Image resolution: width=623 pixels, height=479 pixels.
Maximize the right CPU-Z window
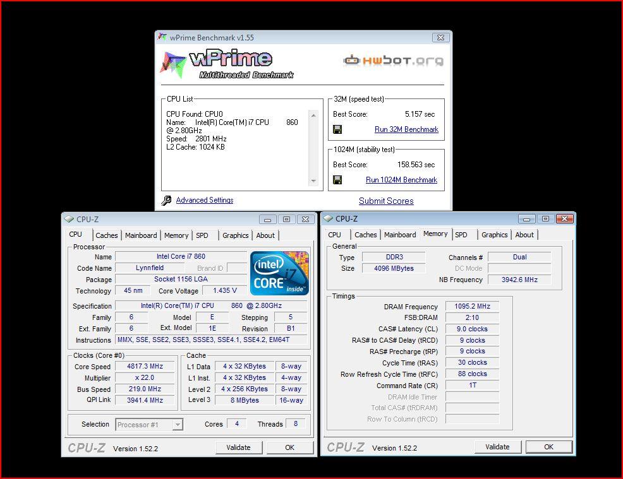click(x=545, y=218)
